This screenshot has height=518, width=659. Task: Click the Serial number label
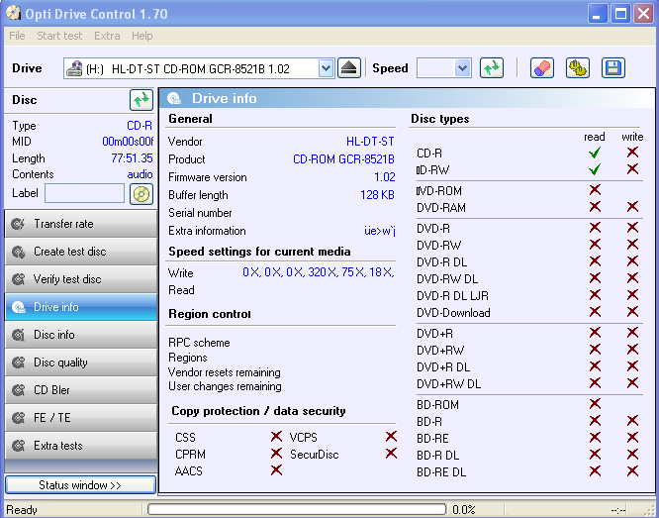click(x=200, y=213)
